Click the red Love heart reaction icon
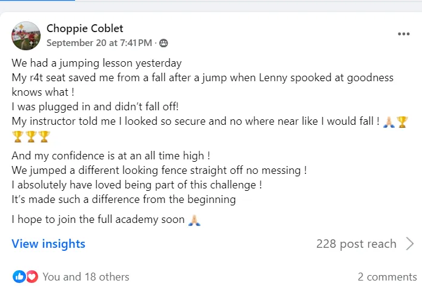 coord(32,277)
